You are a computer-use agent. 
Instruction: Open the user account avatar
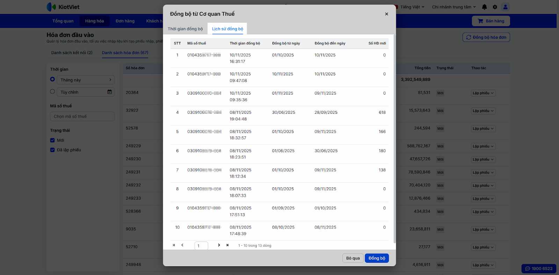click(505, 7)
